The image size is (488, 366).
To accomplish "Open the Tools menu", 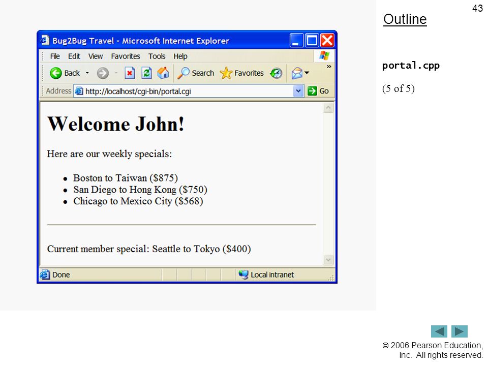I will pos(157,56).
